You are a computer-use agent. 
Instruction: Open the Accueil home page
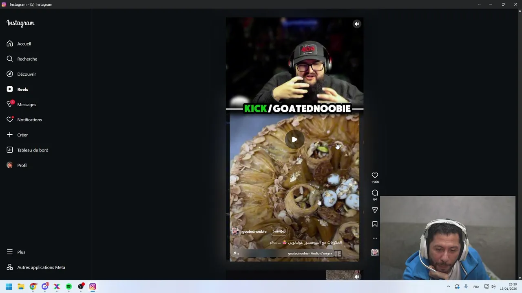point(19,44)
